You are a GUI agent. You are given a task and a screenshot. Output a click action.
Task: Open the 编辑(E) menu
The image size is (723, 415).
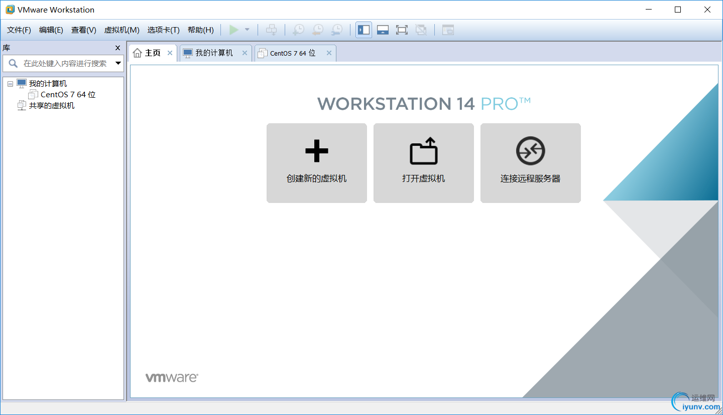[51, 30]
